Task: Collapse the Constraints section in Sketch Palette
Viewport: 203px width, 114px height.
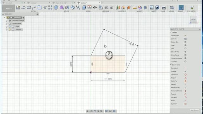Action: pyautogui.click(x=171, y=65)
